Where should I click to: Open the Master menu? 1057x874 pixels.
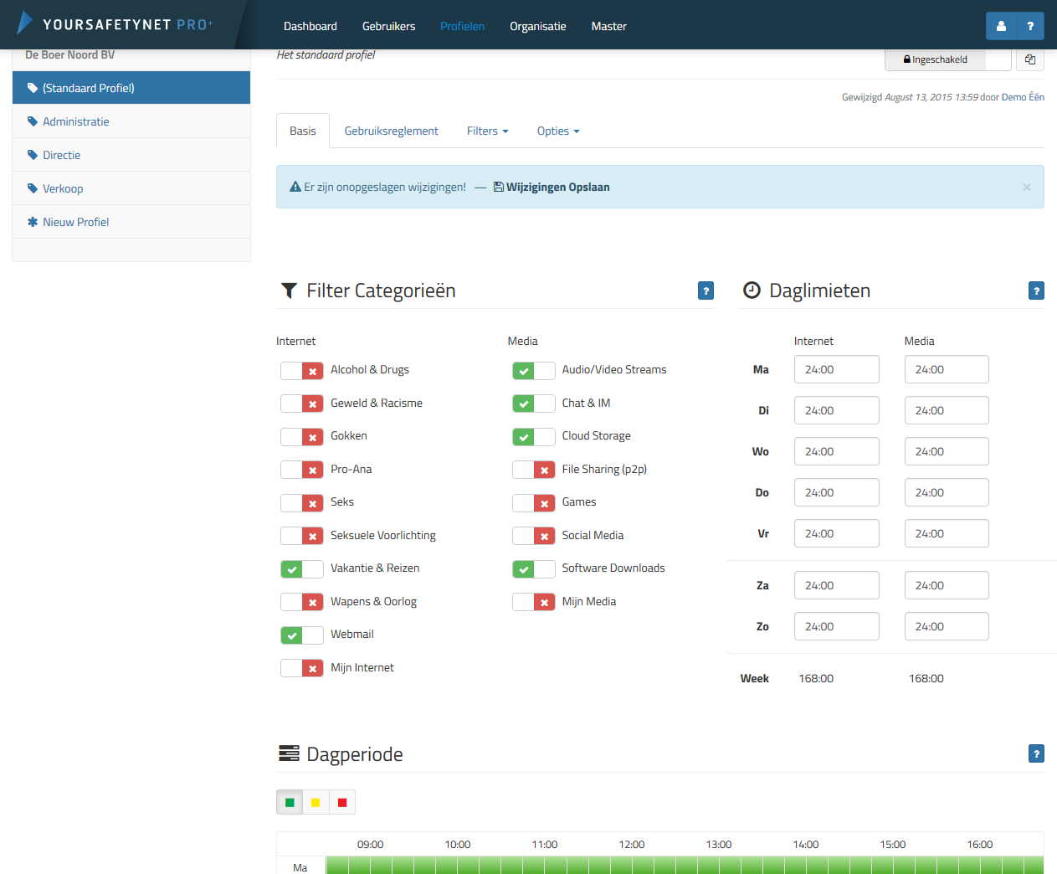click(609, 26)
